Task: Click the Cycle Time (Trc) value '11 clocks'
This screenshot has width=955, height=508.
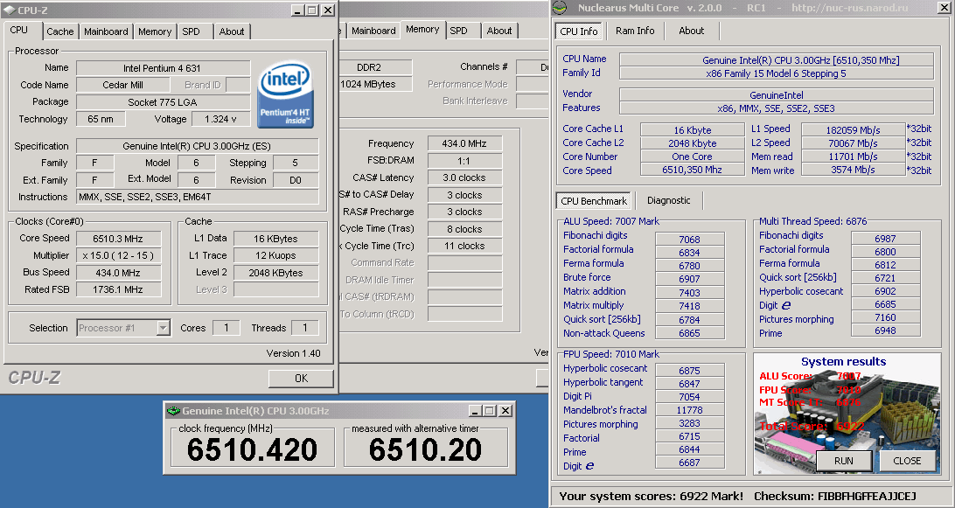Action: pos(464,246)
